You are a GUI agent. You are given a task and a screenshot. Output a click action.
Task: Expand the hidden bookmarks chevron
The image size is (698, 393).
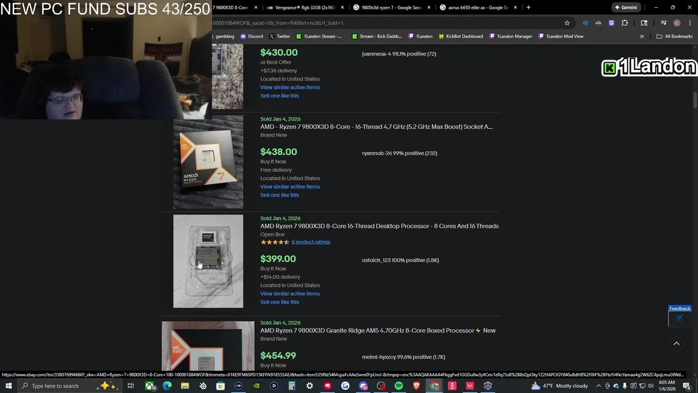[642, 36]
